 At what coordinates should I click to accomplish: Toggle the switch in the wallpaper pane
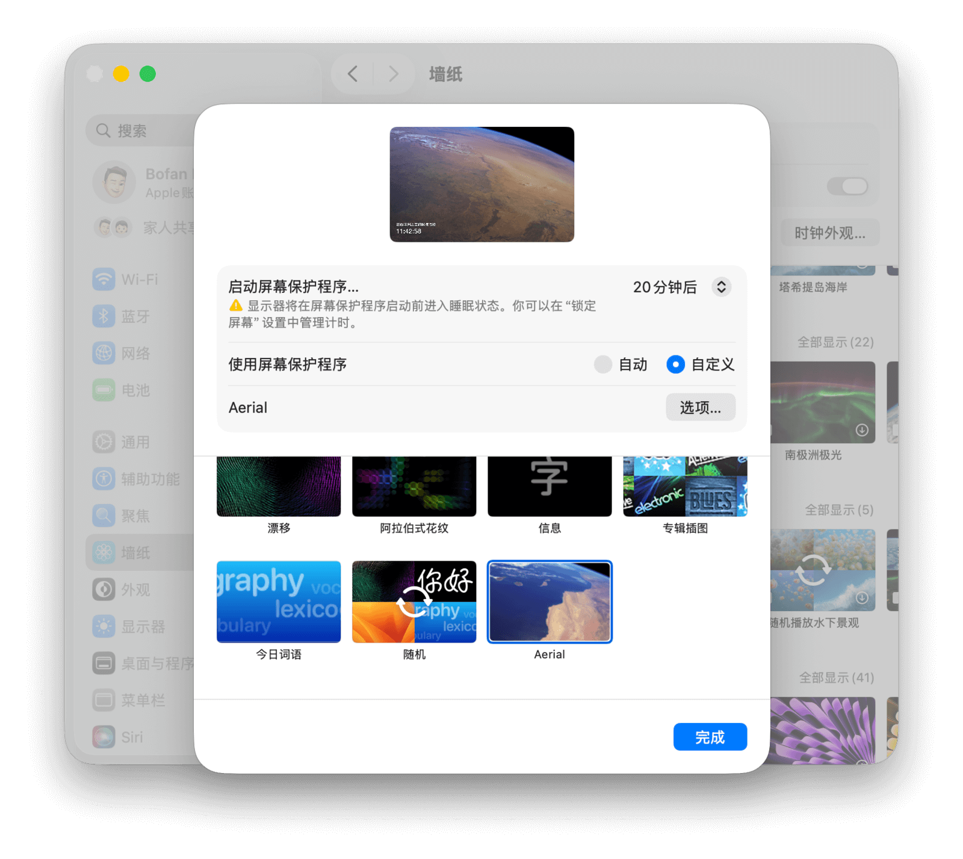pos(847,186)
